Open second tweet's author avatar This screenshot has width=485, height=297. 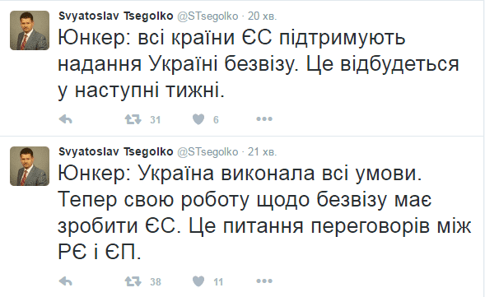[30, 166]
